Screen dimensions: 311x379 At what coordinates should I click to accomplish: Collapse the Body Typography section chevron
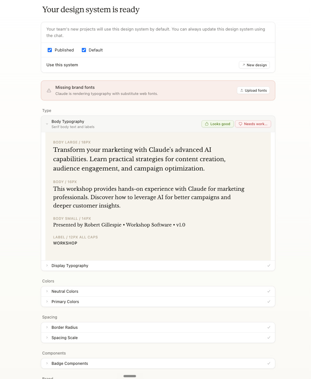point(47,124)
